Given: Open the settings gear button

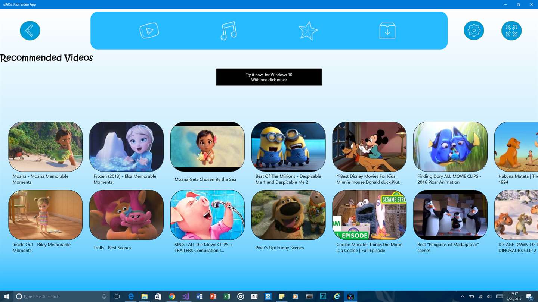Looking at the screenshot, I should pyautogui.click(x=474, y=30).
